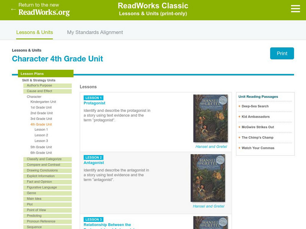
Task: Open the Main Idea unit
Action: pos(47,198)
